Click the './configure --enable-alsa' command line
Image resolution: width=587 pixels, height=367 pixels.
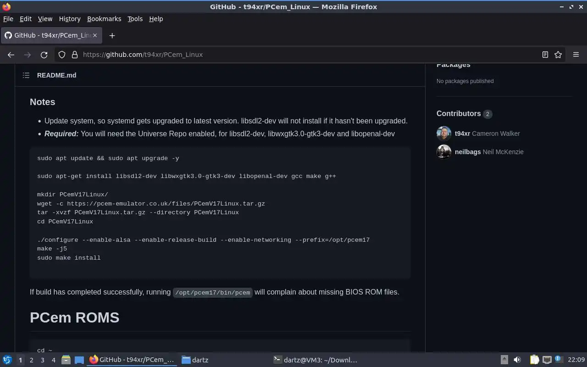coord(203,240)
